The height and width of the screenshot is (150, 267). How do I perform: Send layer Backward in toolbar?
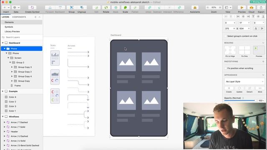coord(60,7)
